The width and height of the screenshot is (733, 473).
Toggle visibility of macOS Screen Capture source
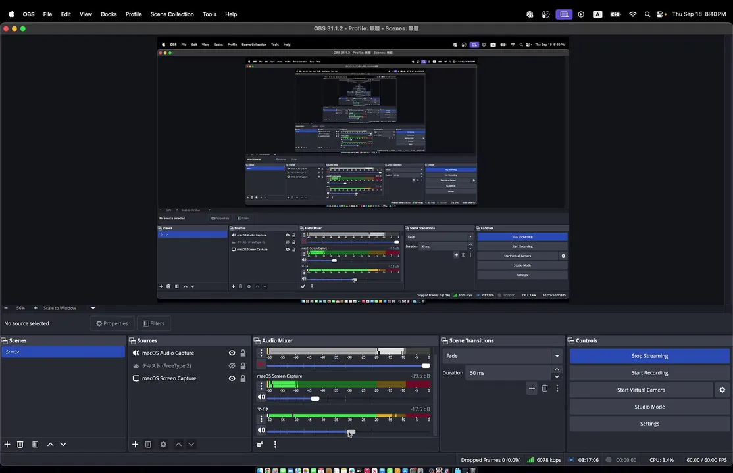[232, 378]
